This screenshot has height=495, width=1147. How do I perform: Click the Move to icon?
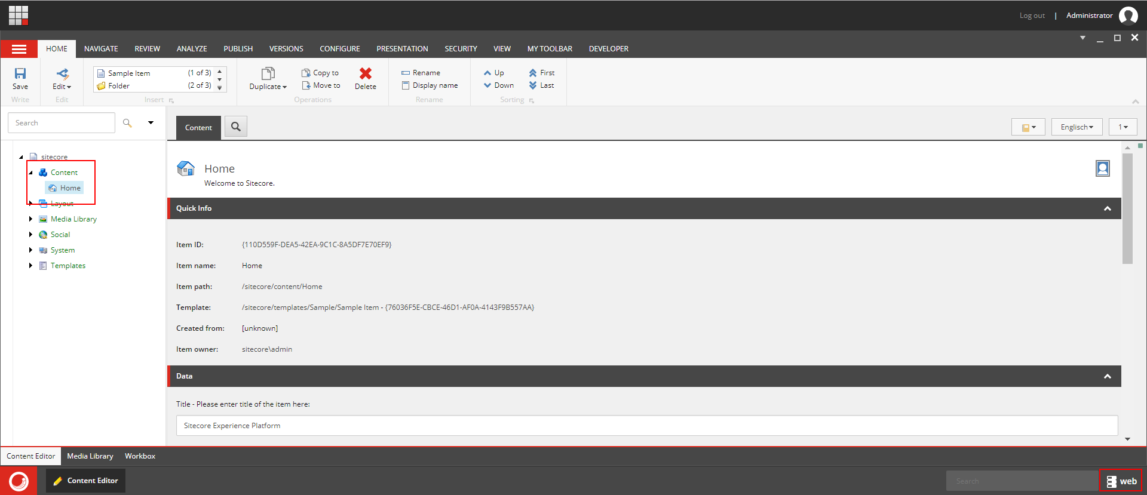click(306, 85)
